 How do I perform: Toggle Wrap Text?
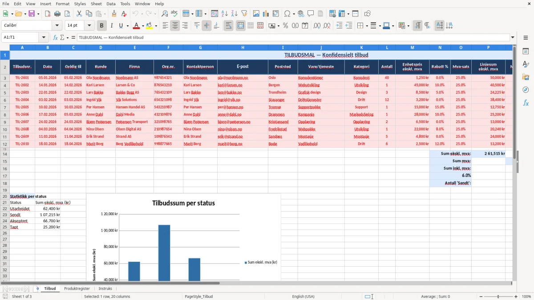(228, 26)
